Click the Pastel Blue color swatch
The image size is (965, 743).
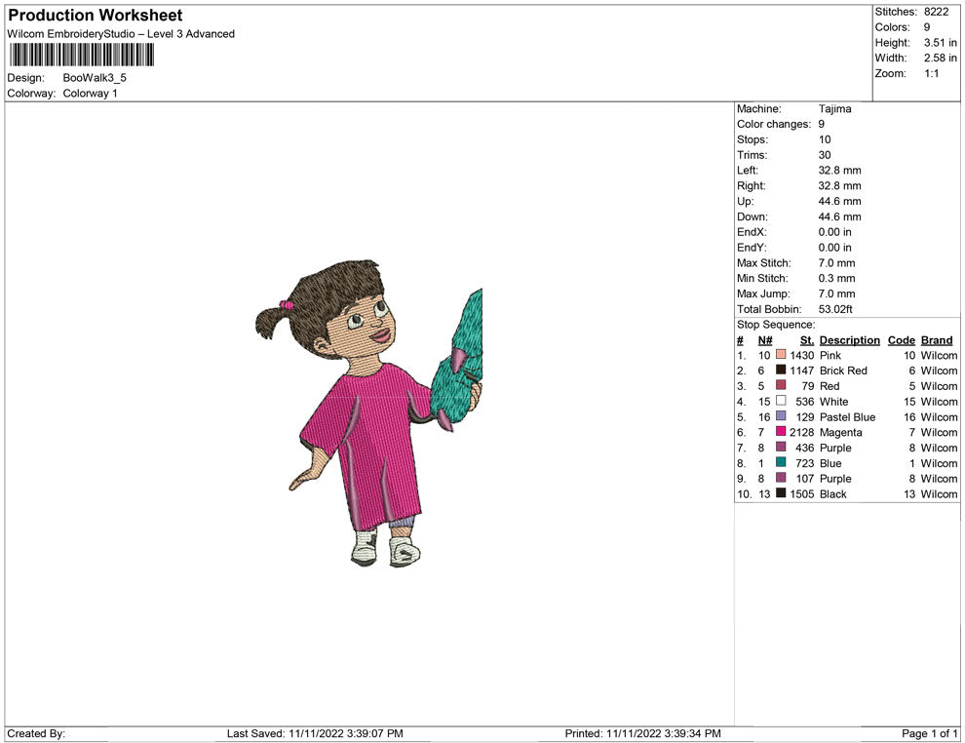(x=781, y=416)
